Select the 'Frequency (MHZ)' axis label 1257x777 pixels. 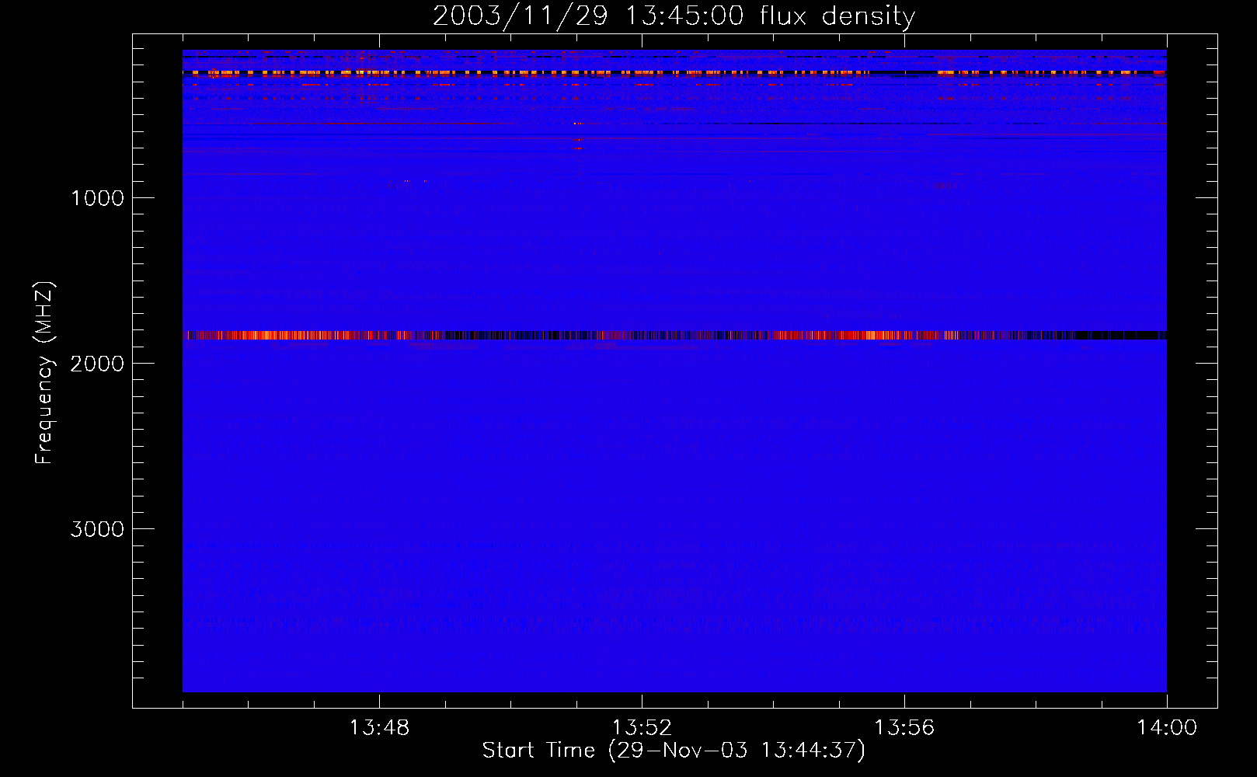pyautogui.click(x=45, y=372)
